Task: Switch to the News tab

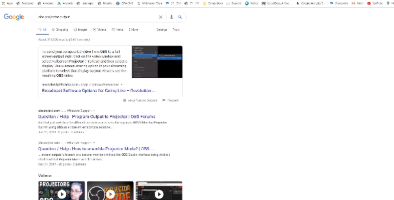Action: [118, 30]
